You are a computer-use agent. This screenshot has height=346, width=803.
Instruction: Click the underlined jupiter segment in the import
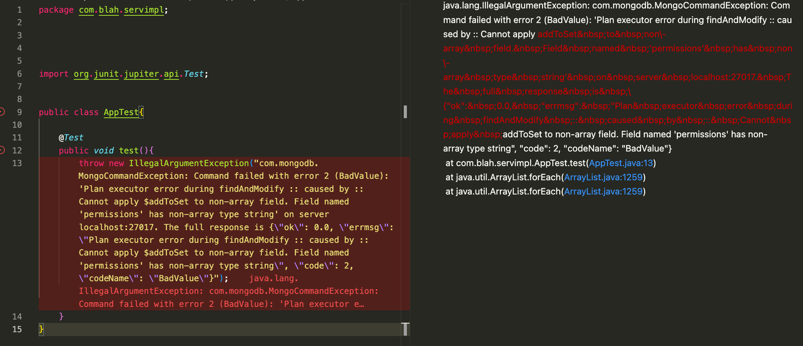[x=141, y=74]
